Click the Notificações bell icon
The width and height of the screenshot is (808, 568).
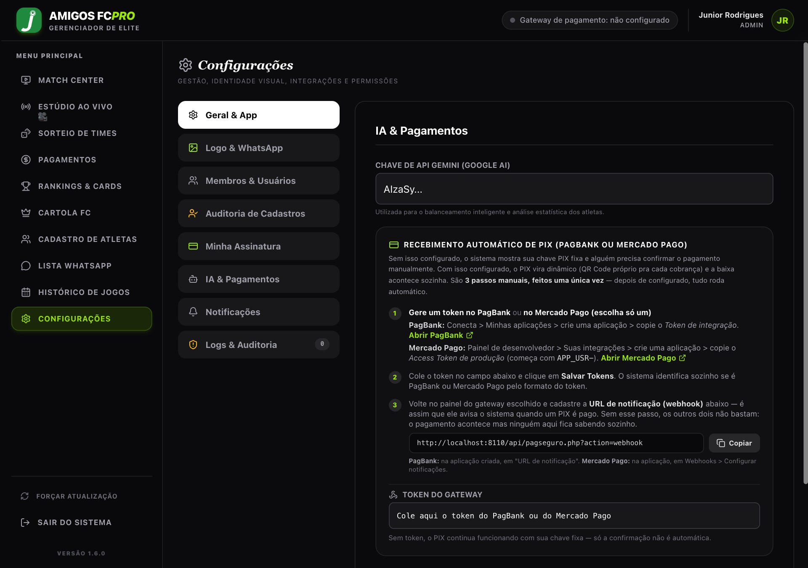point(193,312)
